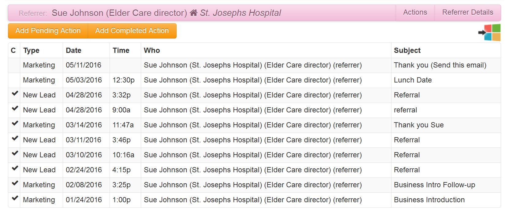Open the Referrer Details tab

click(467, 13)
